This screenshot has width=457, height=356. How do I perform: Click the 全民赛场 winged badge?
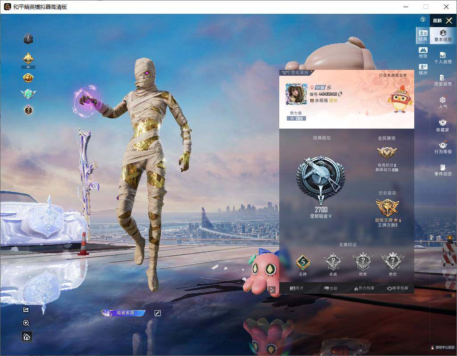click(387, 152)
